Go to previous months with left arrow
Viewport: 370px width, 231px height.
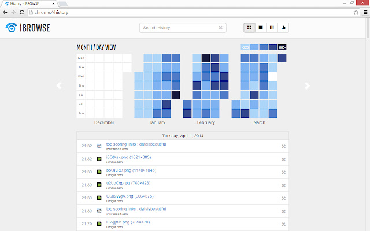58,85
